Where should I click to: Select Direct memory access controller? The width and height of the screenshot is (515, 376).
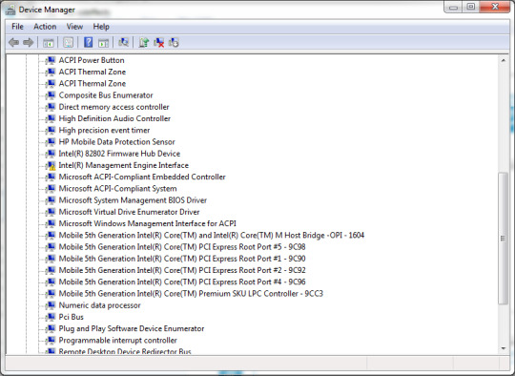(113, 107)
